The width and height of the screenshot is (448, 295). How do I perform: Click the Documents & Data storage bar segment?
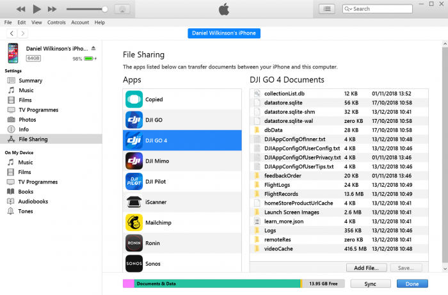(x=217, y=283)
